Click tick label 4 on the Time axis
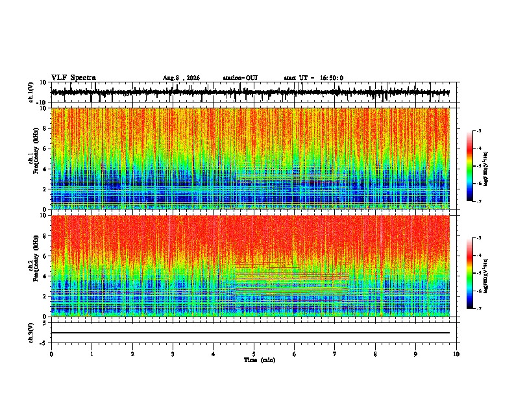This screenshot has height=397, width=514. (x=214, y=354)
